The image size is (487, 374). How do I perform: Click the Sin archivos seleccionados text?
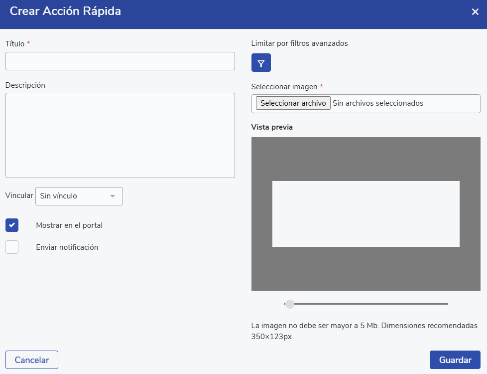377,103
